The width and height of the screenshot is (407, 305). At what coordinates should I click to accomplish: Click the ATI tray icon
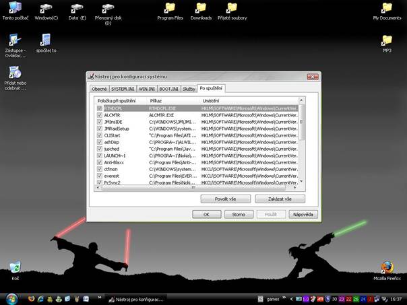(x=320, y=299)
